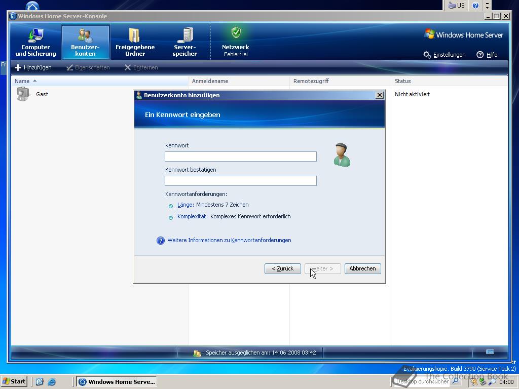519x389 pixels.
Task: Open the Computer und Sicherung tab
Action: click(36, 42)
